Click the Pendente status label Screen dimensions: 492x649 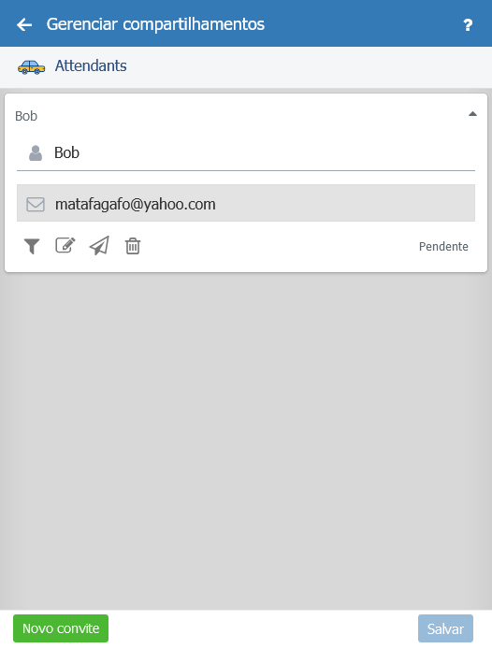[443, 247]
